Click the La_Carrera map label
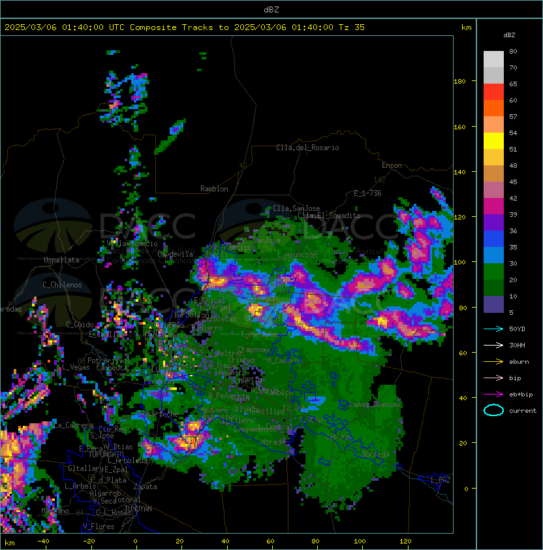The height and width of the screenshot is (550, 543). click(74, 425)
